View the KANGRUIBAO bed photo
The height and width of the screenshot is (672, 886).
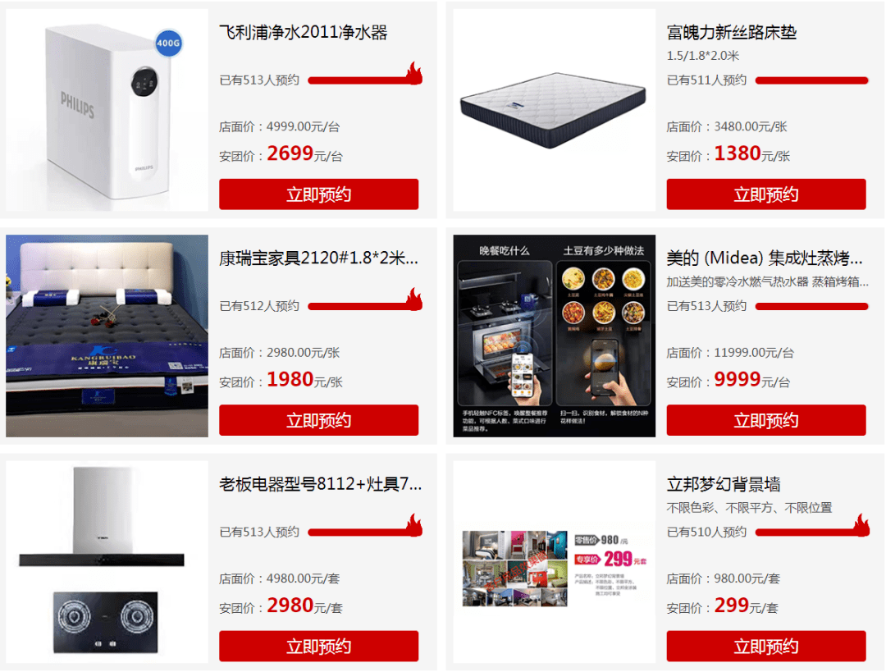pos(107,336)
